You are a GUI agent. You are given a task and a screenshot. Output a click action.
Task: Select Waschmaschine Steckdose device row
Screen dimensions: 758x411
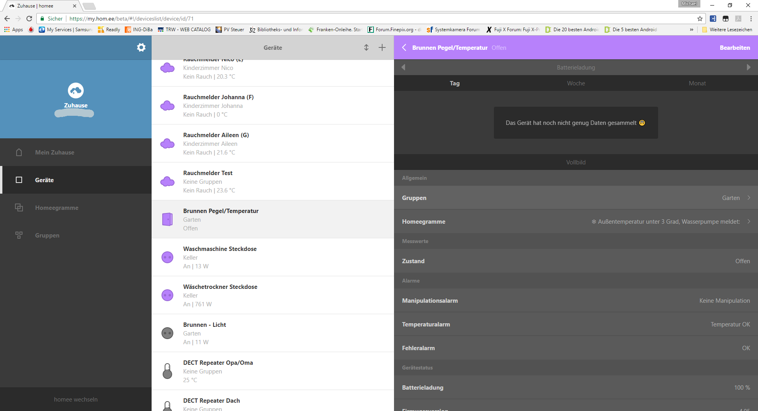[x=273, y=257]
